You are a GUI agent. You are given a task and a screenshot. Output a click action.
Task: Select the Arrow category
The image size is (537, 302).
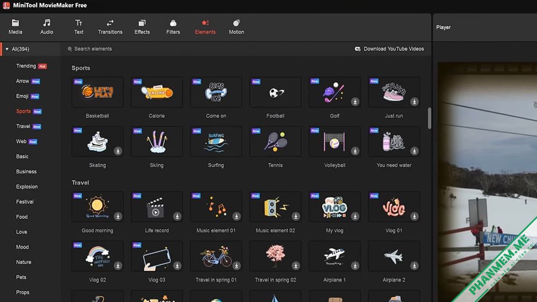[23, 81]
